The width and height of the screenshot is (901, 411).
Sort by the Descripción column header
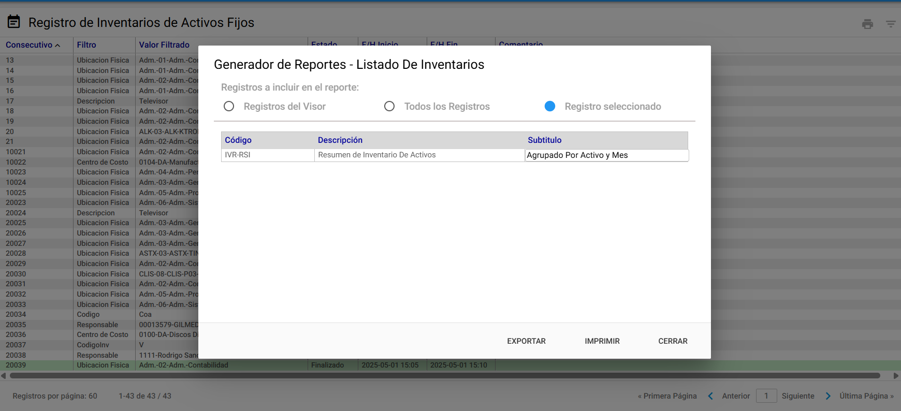coord(340,140)
